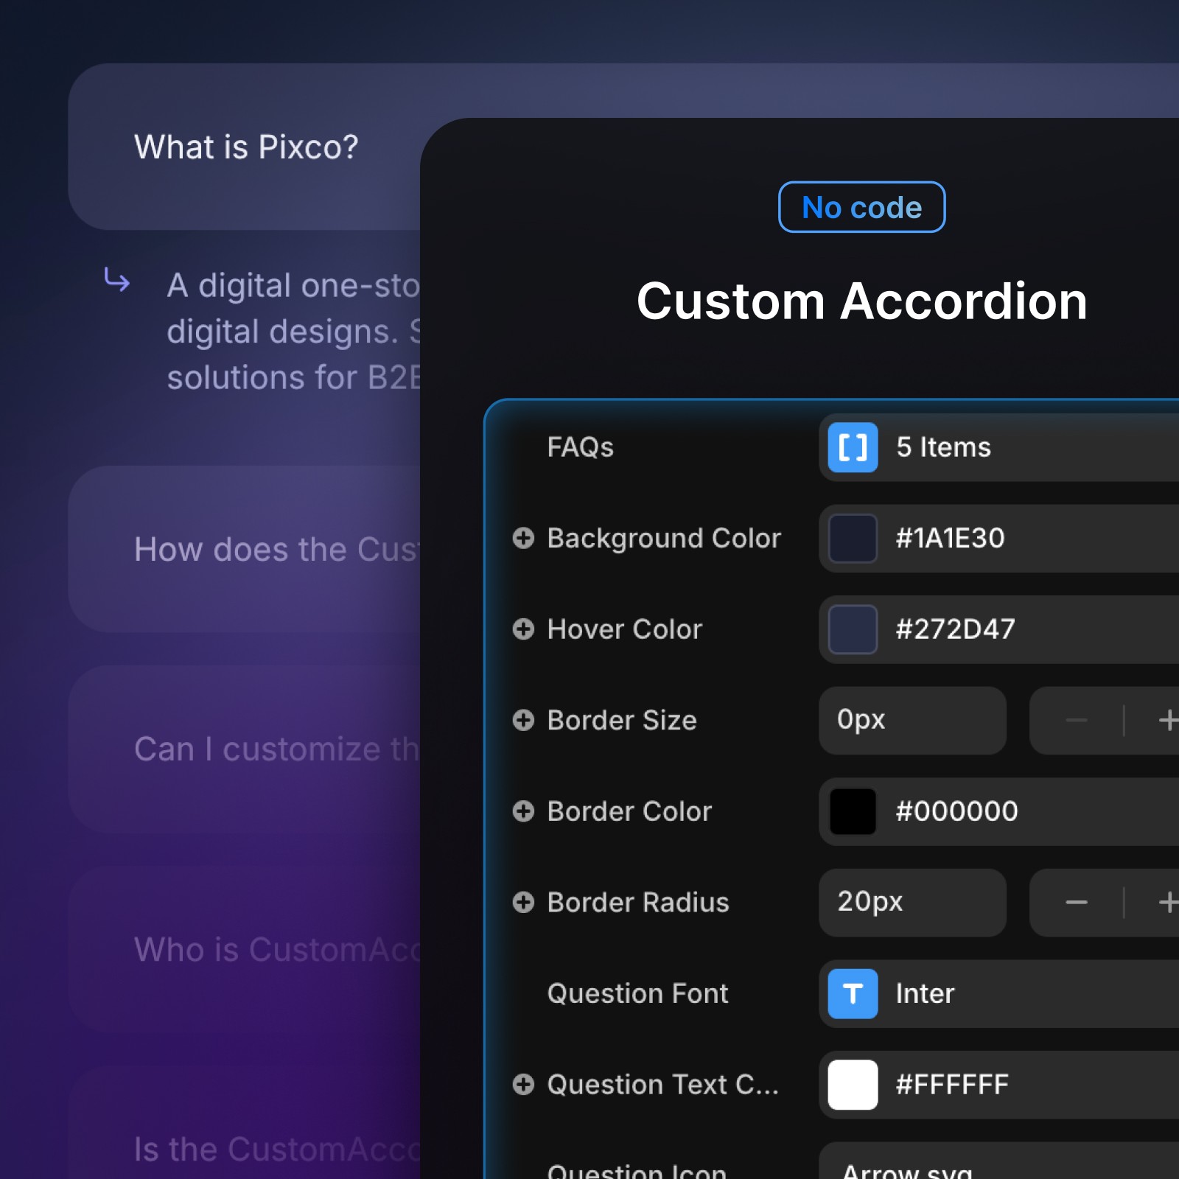
Task: Open the Background Color swatch #1A1E30
Action: pos(853,538)
